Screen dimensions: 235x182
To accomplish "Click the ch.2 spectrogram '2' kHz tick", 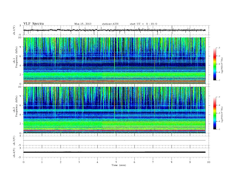I will [x=20, y=124].
